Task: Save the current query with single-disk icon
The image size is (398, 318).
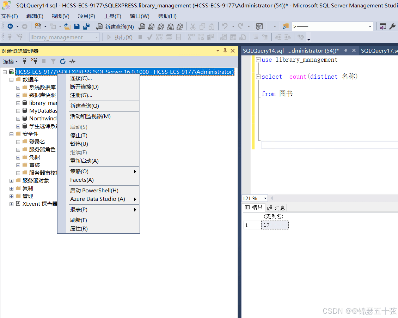Action: [x=77, y=26]
